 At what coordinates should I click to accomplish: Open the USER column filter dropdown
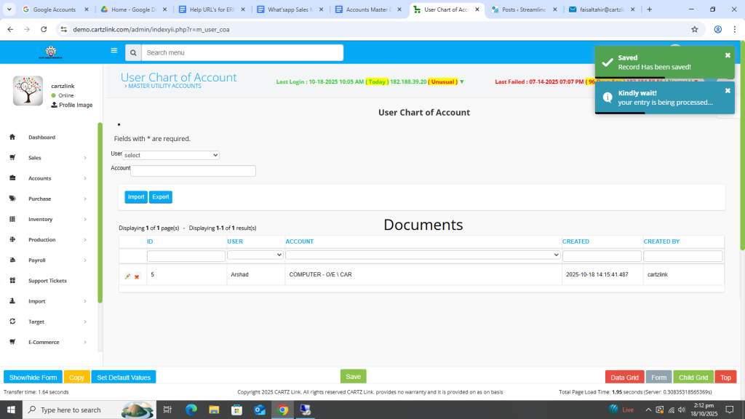tap(255, 255)
